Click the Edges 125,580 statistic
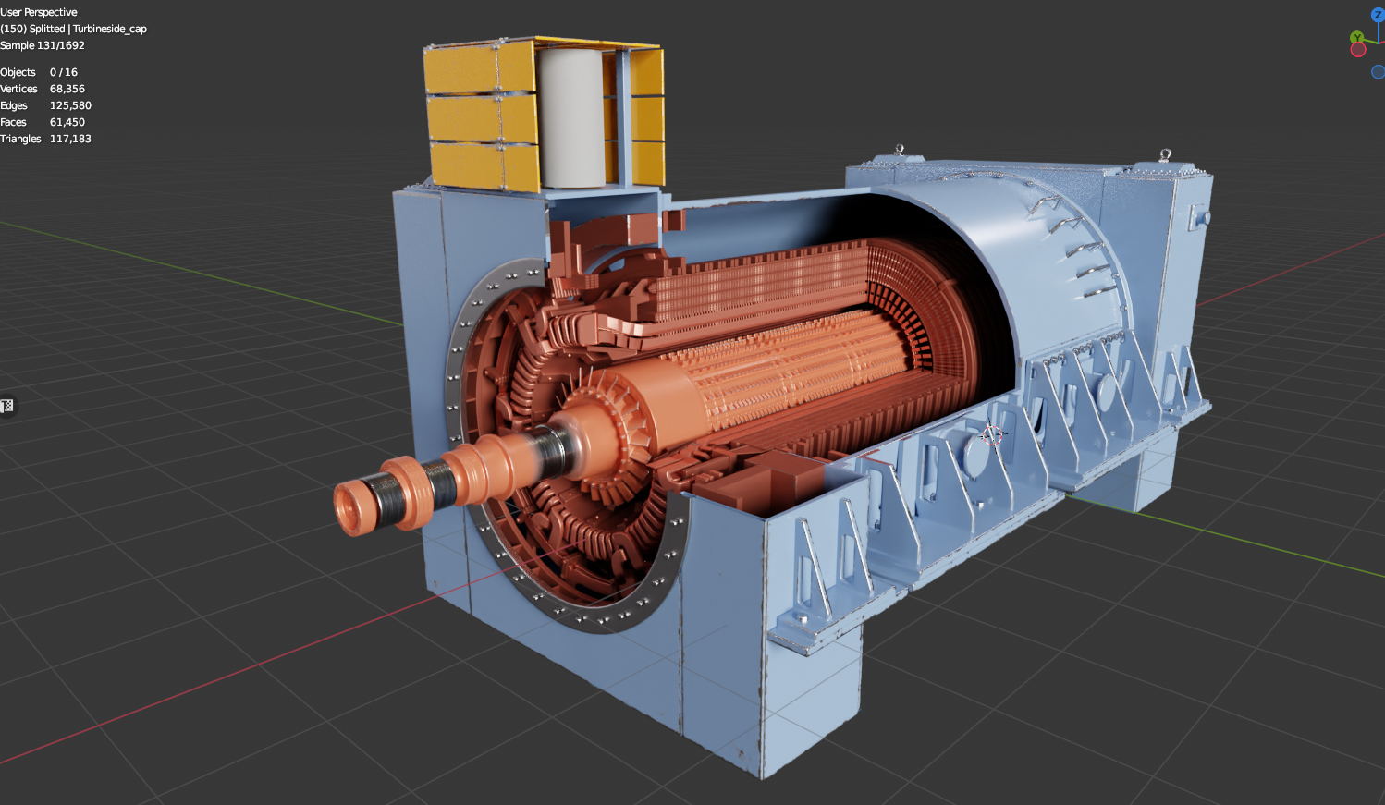1385x805 pixels. coord(46,105)
